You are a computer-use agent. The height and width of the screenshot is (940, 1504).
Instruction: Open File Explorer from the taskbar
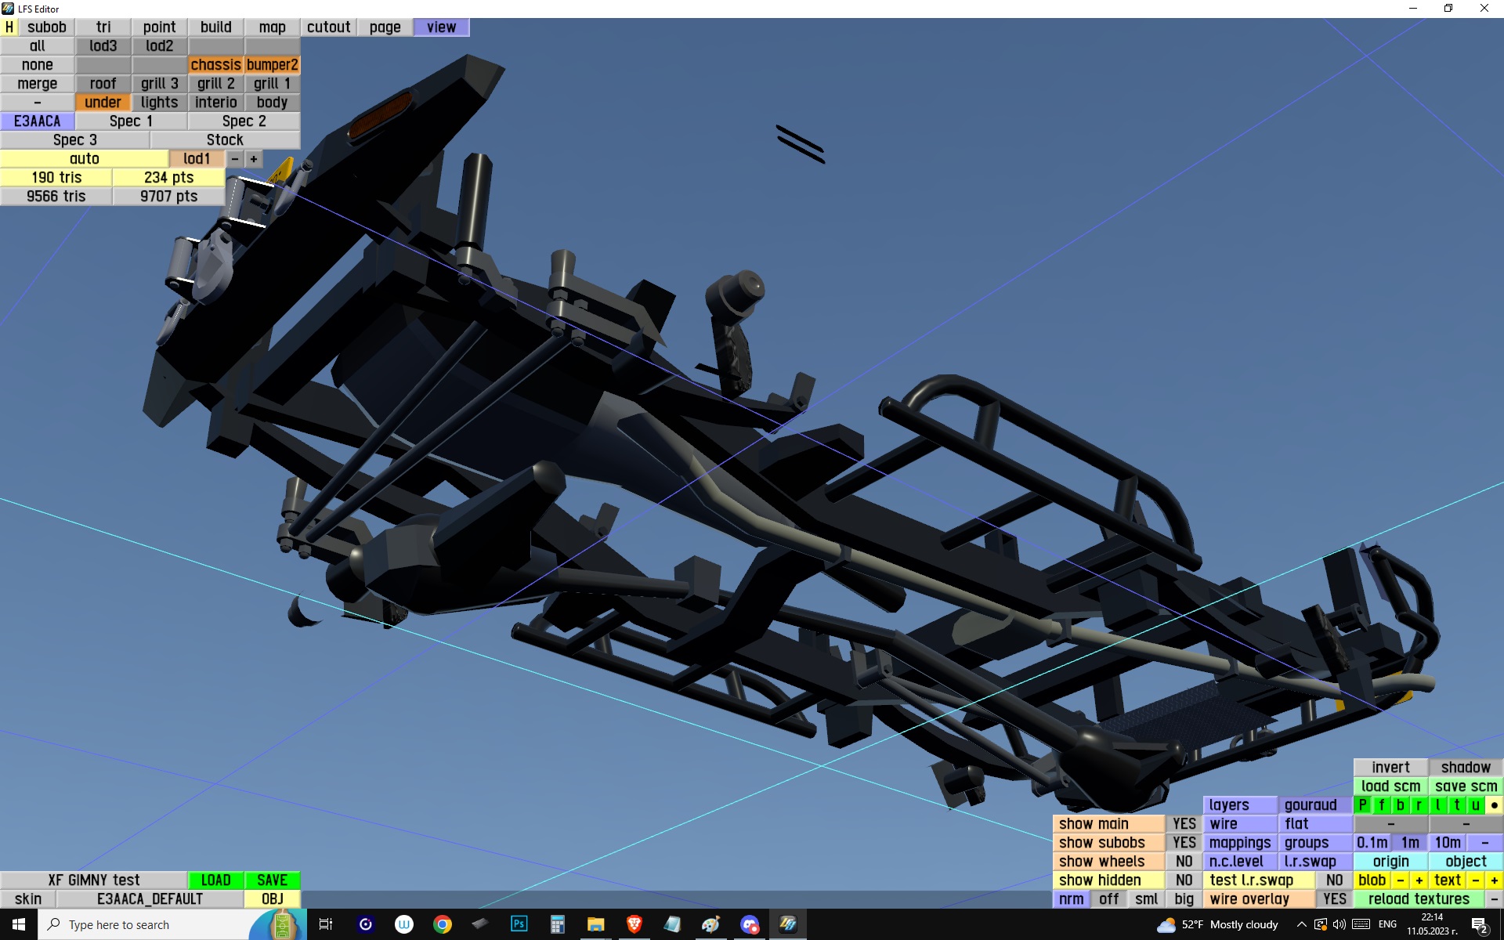pos(595,924)
